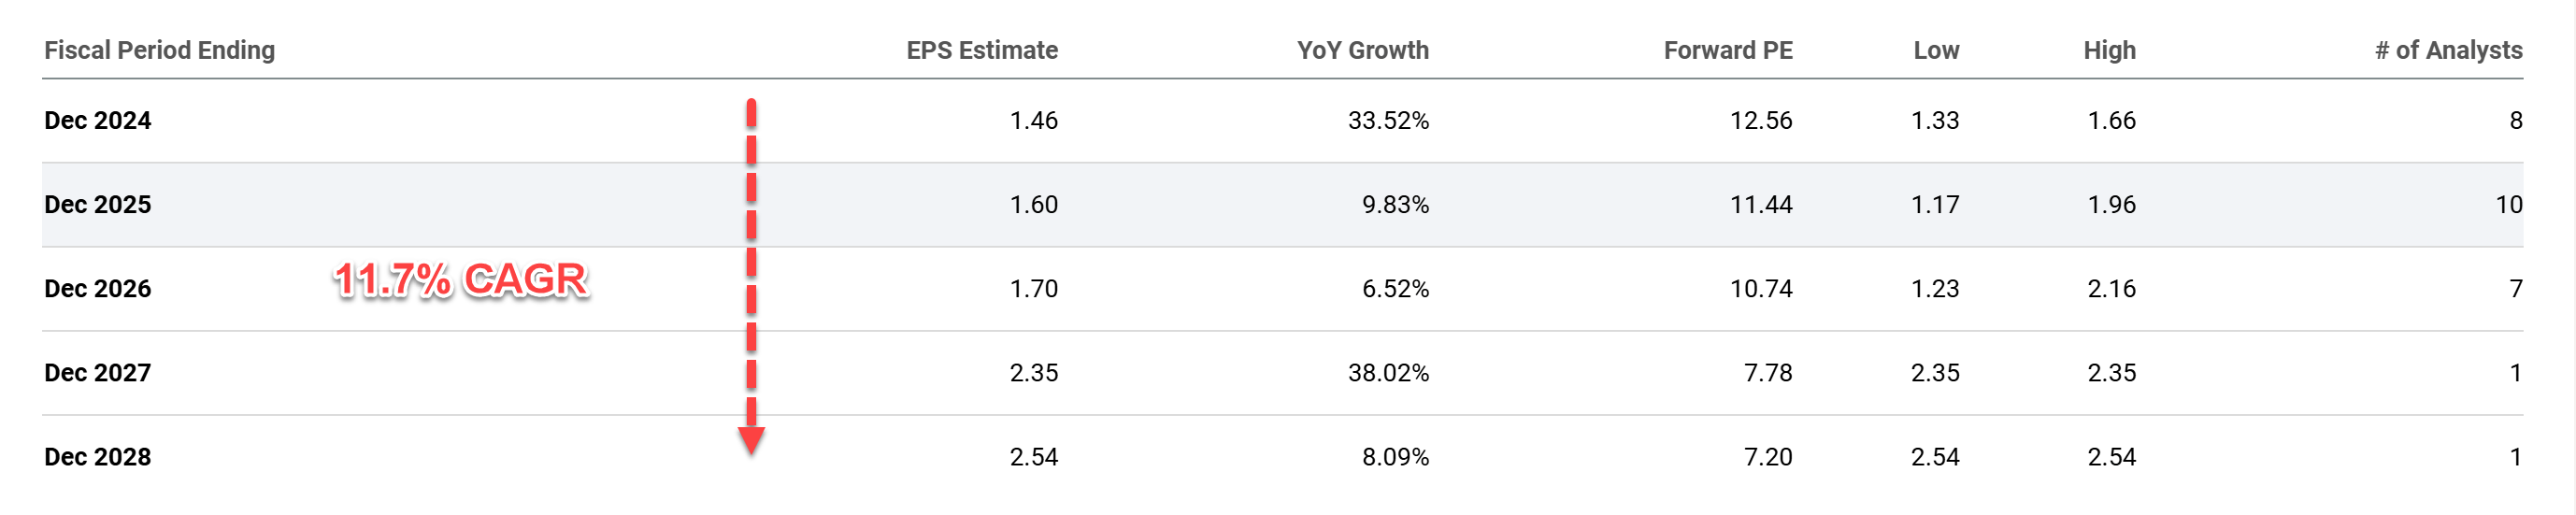Viewport: 2576px width, 515px height.
Task: Select the 11.44 Forward PE value
Action: 1760,204
